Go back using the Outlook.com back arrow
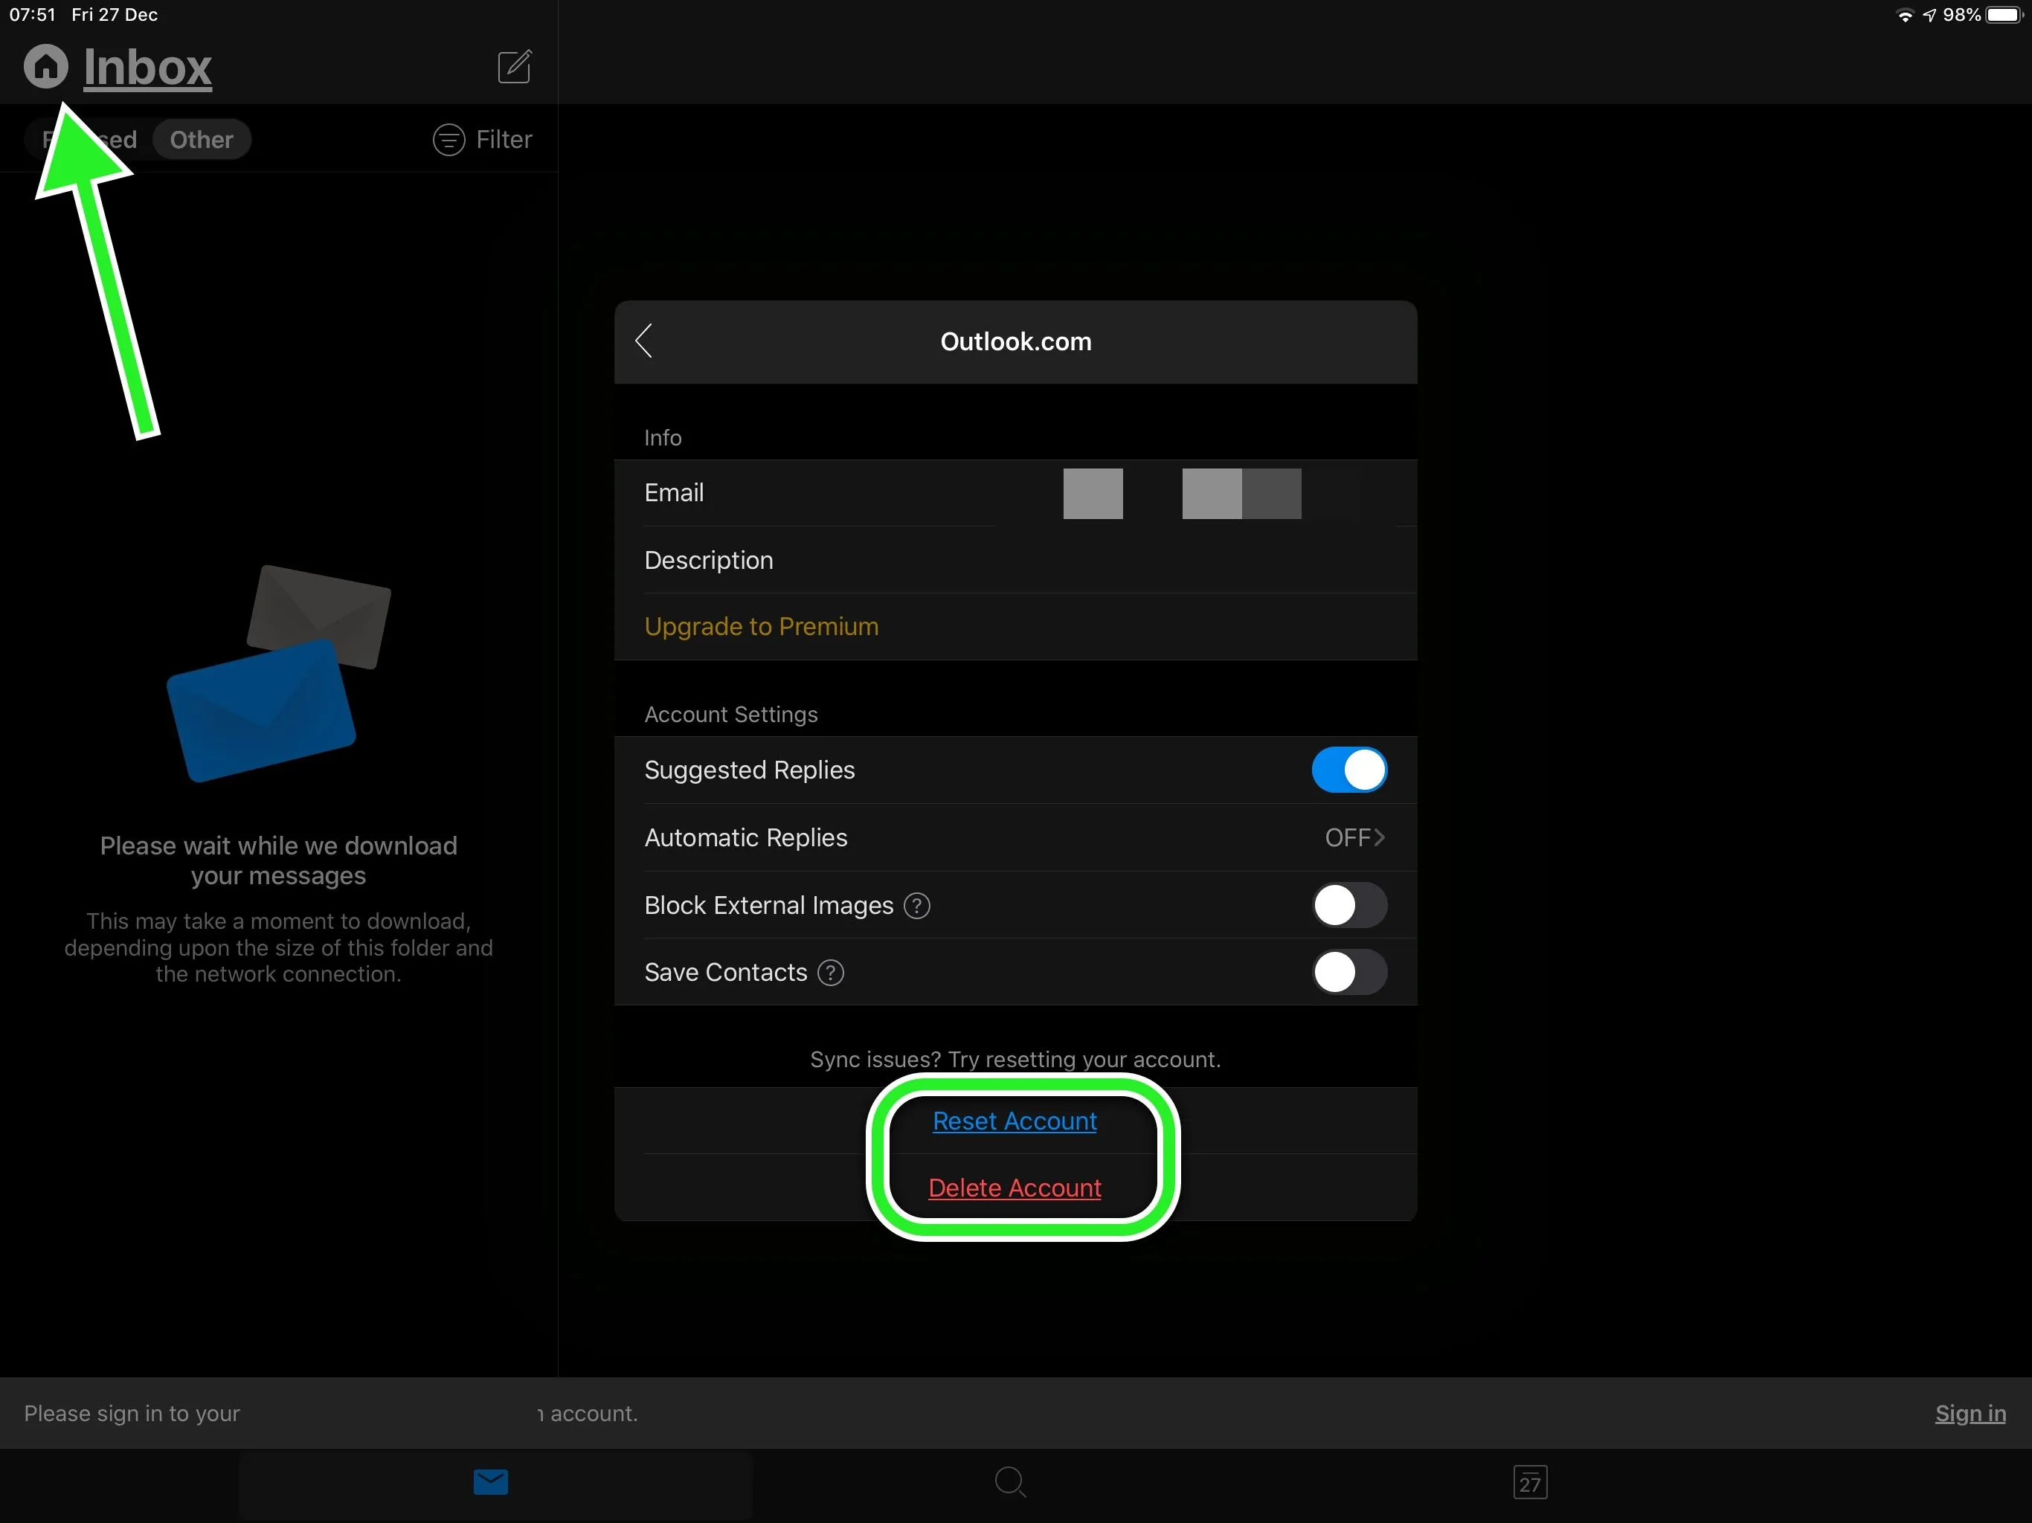The image size is (2032, 1523). (x=644, y=341)
